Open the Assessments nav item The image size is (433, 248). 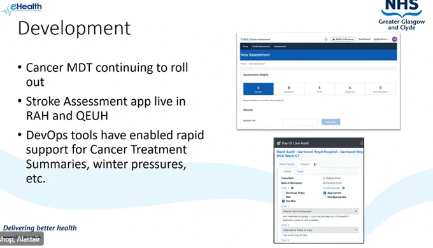(x=280, y=46)
